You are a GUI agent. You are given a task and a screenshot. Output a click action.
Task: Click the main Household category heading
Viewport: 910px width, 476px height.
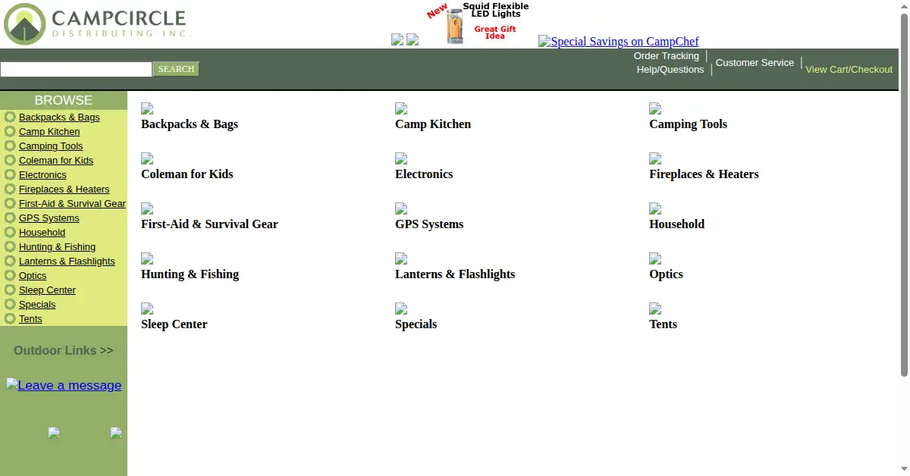pos(676,224)
